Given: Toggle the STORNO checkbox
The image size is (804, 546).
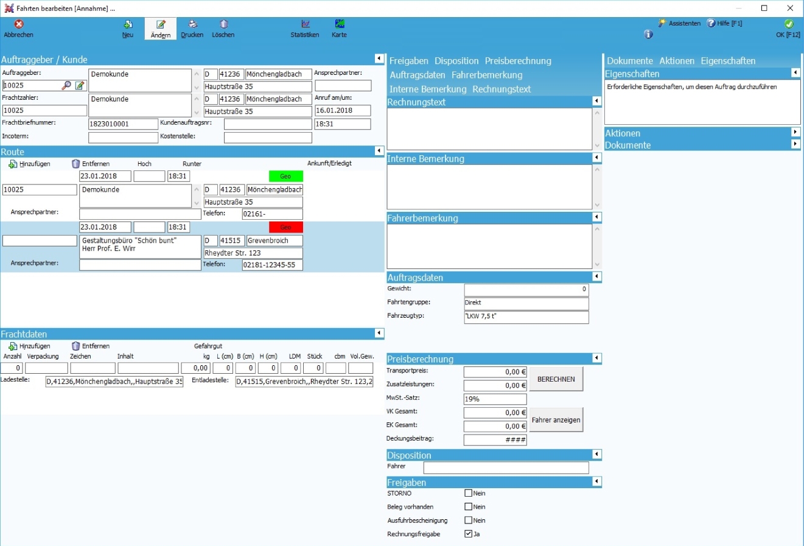Looking at the screenshot, I should pyautogui.click(x=469, y=494).
